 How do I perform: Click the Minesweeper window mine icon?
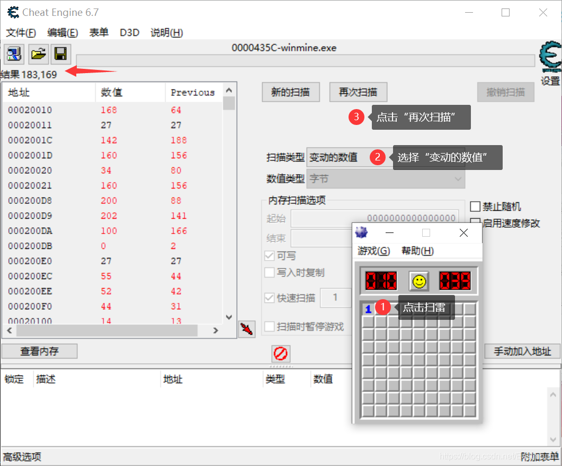point(361,232)
